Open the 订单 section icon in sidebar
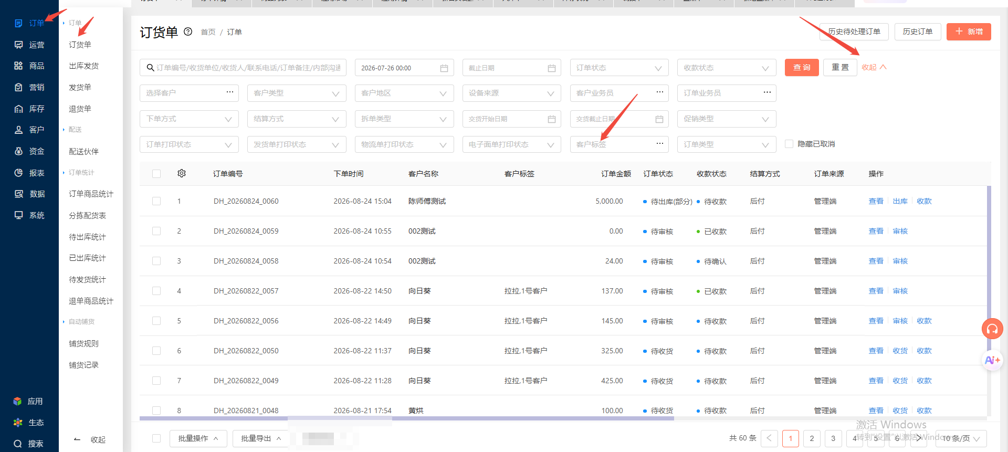 point(18,23)
